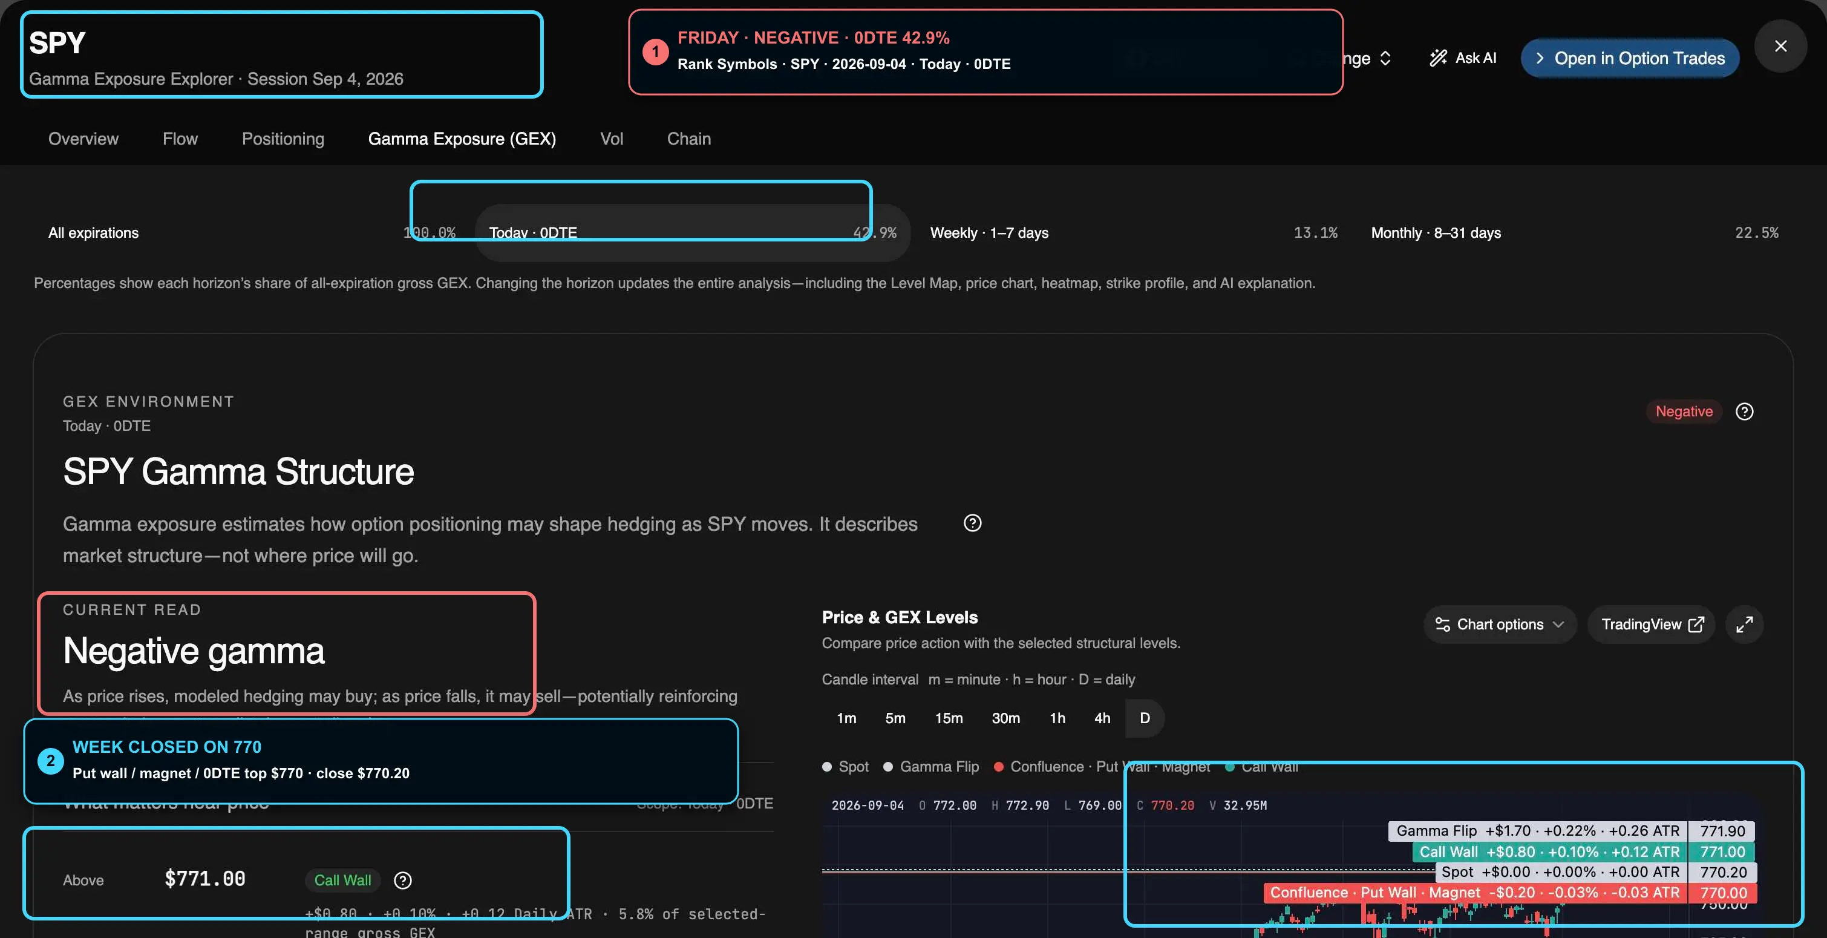Toggle the Spot legend entry
The height and width of the screenshot is (938, 1827).
[845, 767]
